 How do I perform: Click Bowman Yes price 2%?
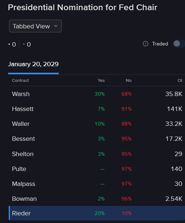coord(101,199)
